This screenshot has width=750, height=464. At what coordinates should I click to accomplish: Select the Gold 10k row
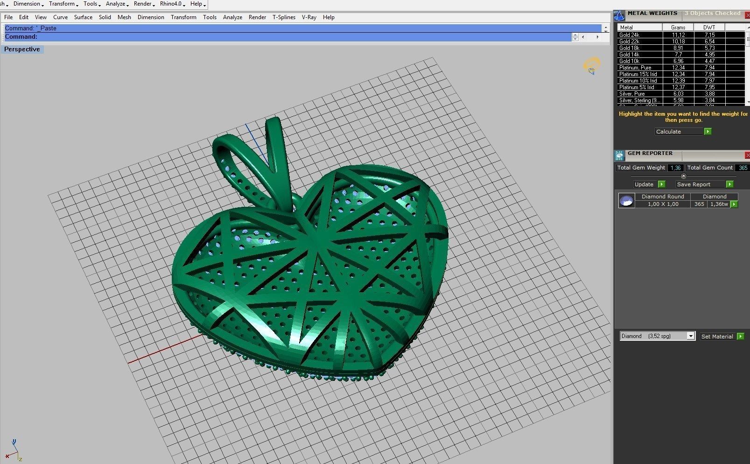681,61
